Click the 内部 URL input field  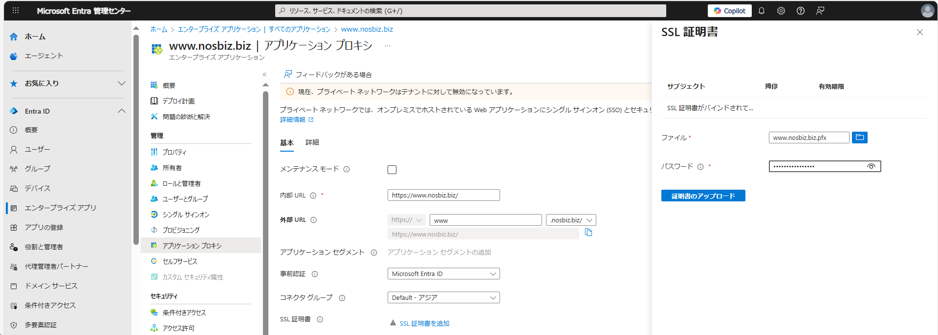[x=443, y=196]
